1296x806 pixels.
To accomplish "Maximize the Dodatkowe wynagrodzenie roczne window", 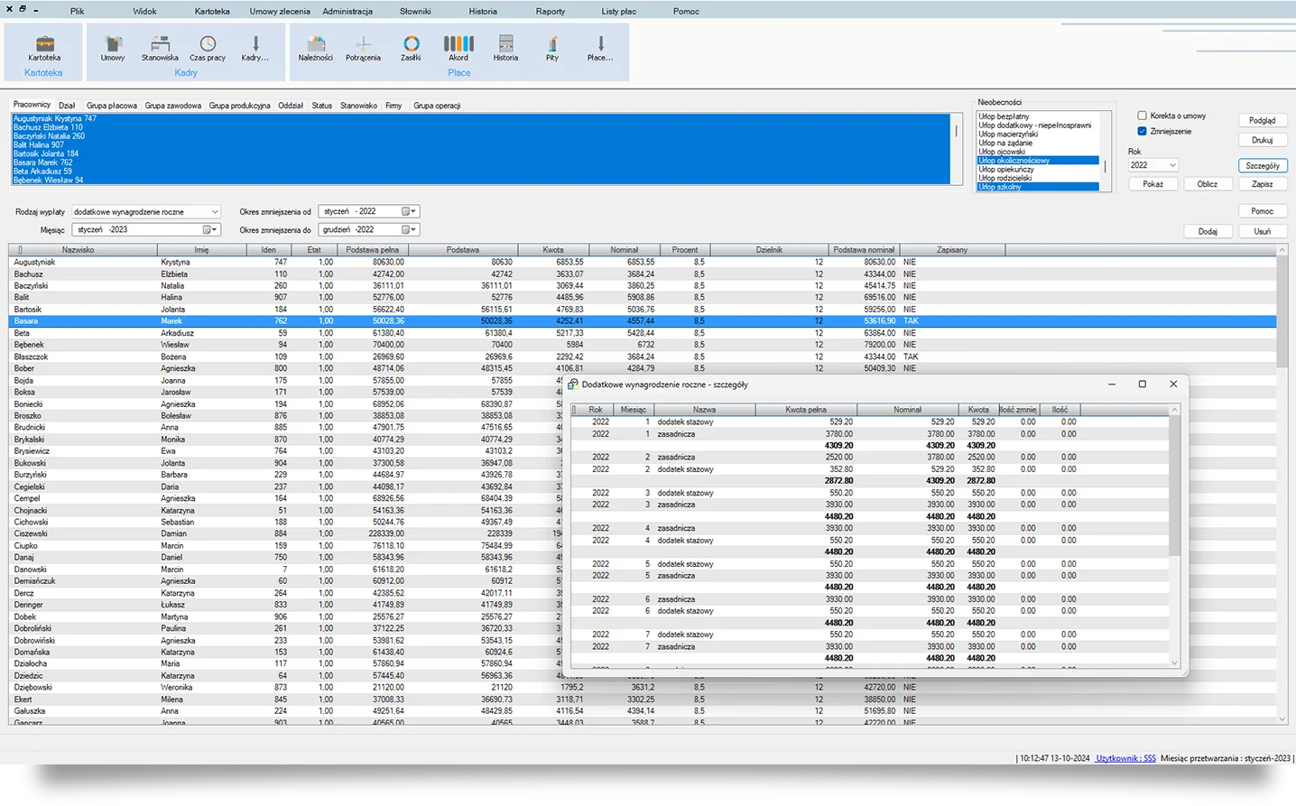I will pyautogui.click(x=1142, y=384).
